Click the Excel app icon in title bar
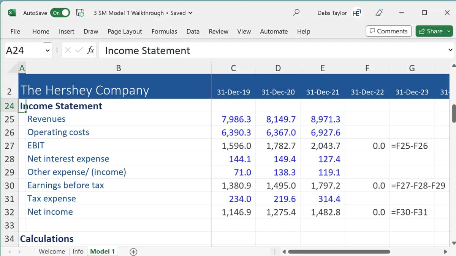The height and width of the screenshot is (256, 456). click(12, 13)
